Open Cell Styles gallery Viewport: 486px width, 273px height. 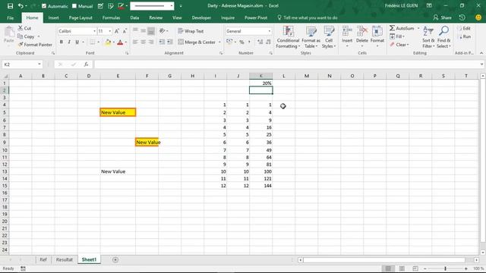coord(329,37)
